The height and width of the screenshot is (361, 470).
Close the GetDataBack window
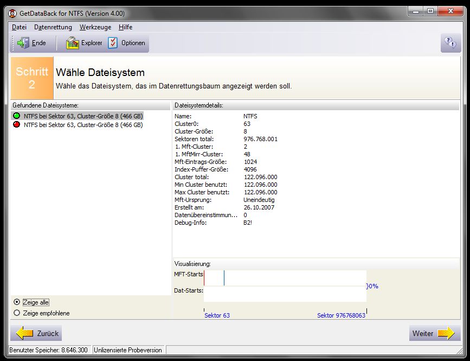click(450, 11)
